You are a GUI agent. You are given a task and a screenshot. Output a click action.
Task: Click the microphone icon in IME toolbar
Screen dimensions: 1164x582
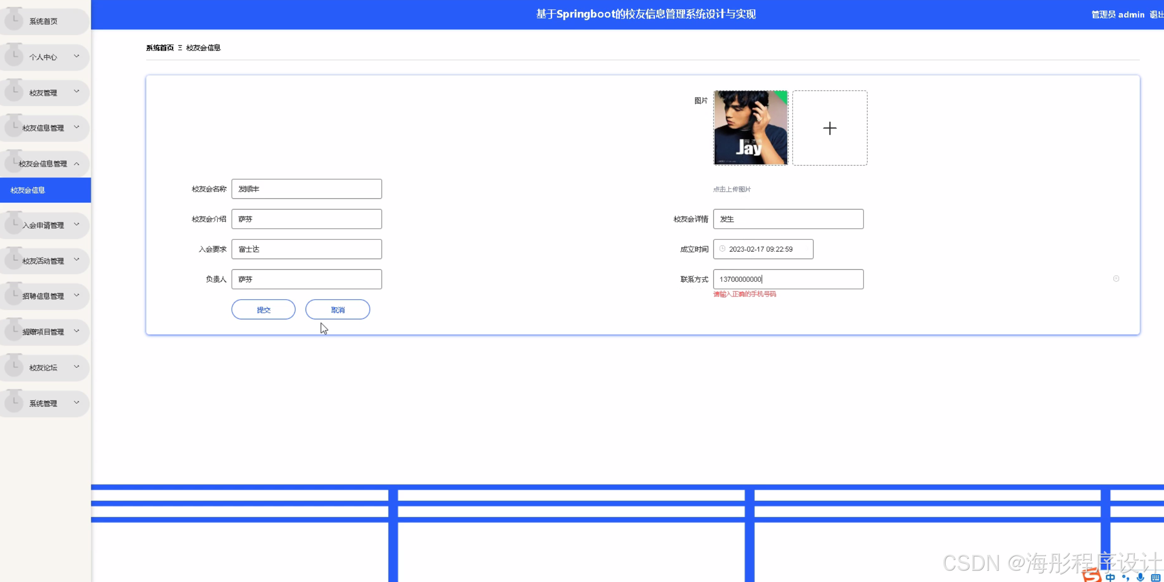coord(1140,577)
